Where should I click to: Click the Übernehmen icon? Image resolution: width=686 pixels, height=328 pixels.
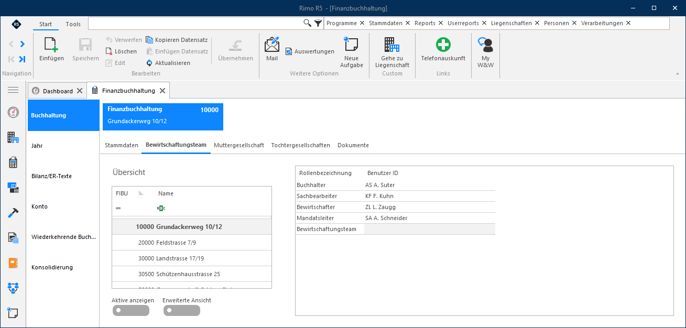235,45
